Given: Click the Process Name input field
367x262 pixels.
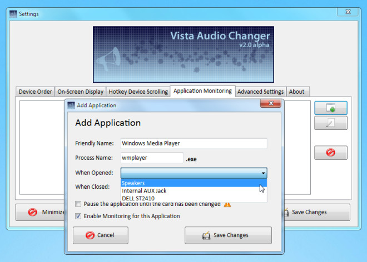Looking at the screenshot, I should pos(152,158).
